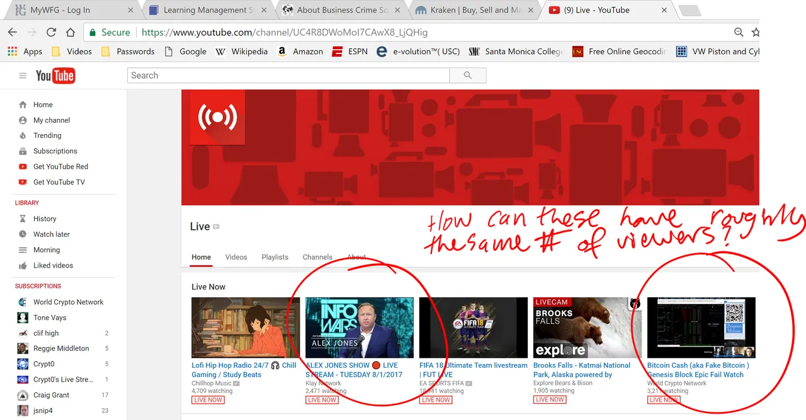Select the channel Home tab
Image resolution: width=806 pixels, height=420 pixels.
(201, 257)
